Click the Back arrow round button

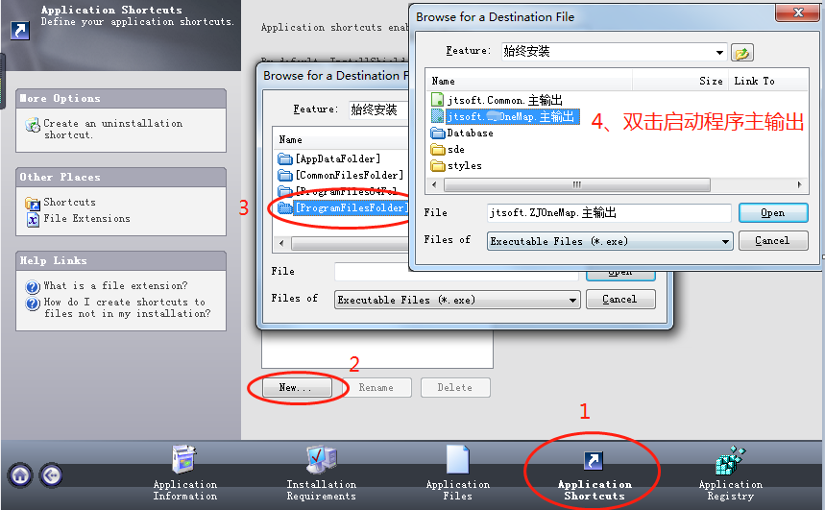pos(51,475)
